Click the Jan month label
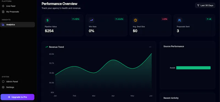The width and height of the screenshot is (220, 102). (55, 96)
